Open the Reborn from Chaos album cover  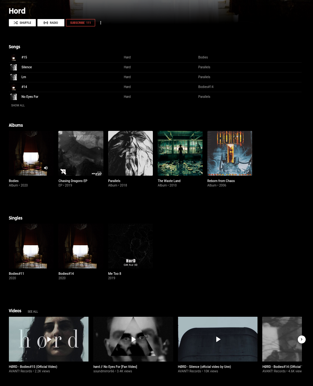coord(230,153)
